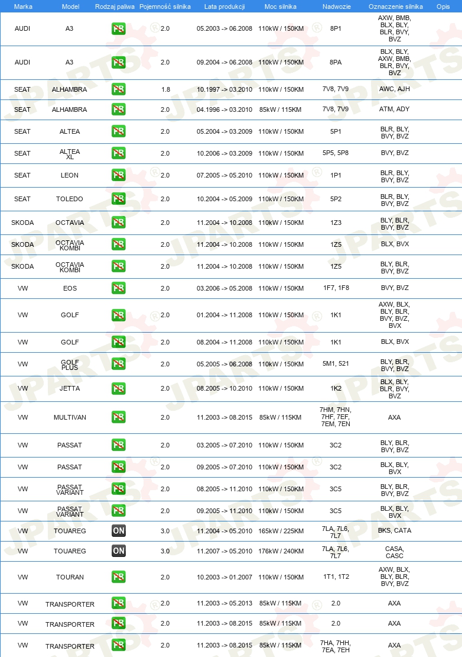
Task: Click production years '10.1997 -> 03.2010'
Action: pyautogui.click(x=225, y=89)
